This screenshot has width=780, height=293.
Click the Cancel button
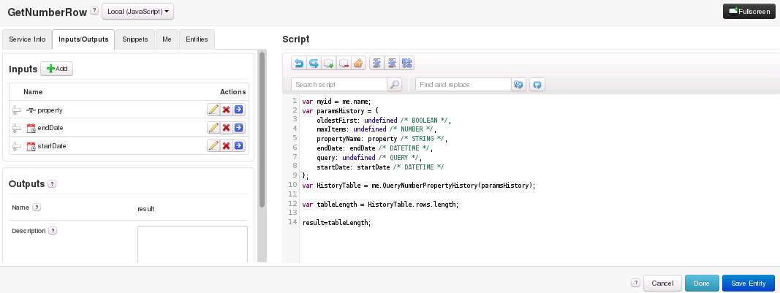pyautogui.click(x=662, y=283)
